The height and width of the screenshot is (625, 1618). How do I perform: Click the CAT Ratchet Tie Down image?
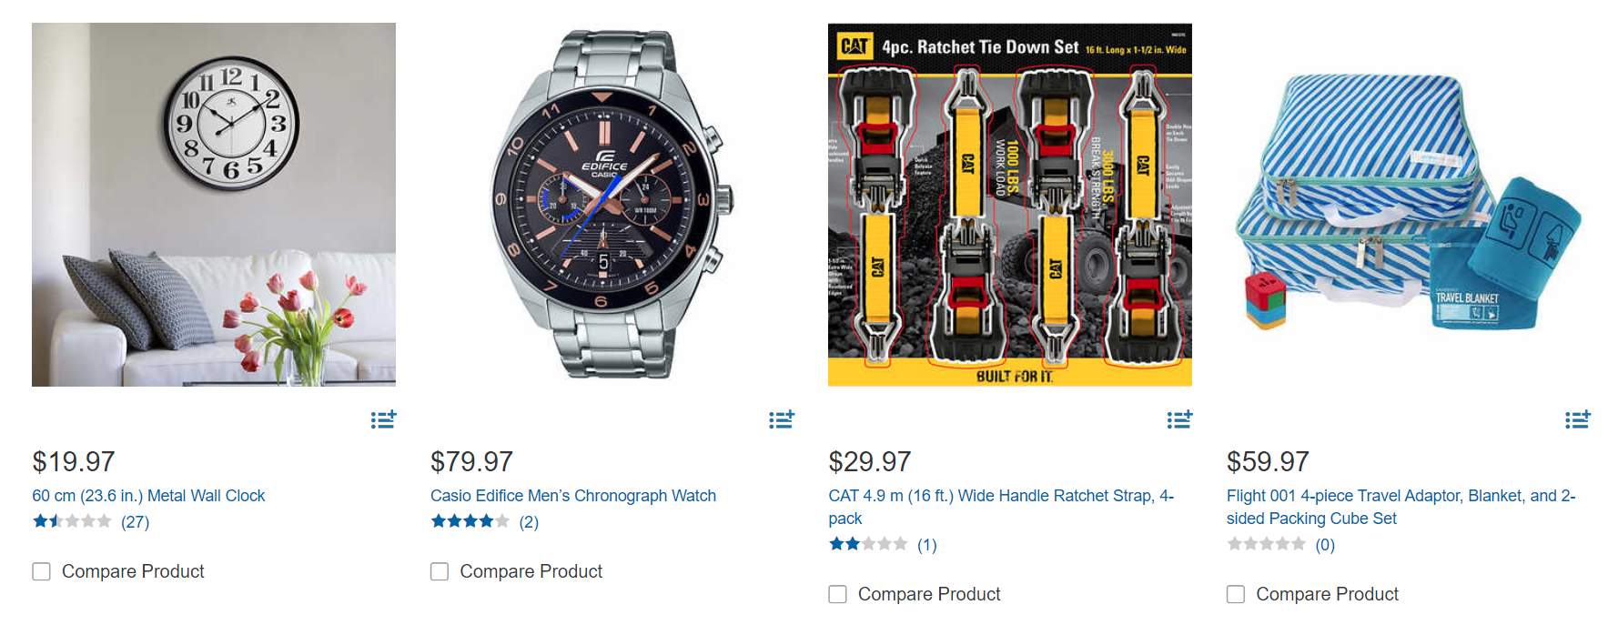1009,205
